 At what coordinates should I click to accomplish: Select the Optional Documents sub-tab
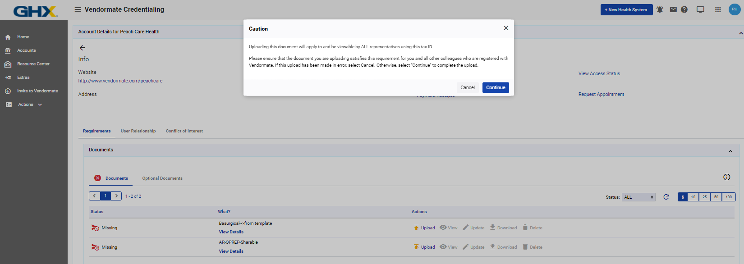162,178
